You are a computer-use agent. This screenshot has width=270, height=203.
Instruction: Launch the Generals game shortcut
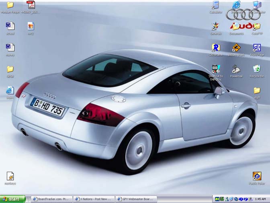point(216,27)
